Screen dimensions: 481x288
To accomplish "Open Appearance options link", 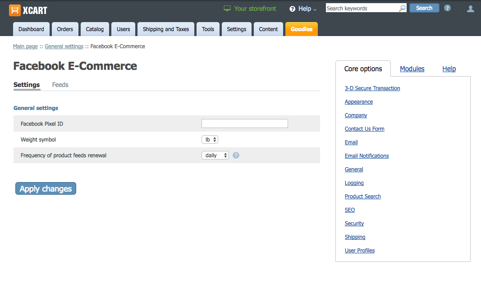I will coord(359,102).
